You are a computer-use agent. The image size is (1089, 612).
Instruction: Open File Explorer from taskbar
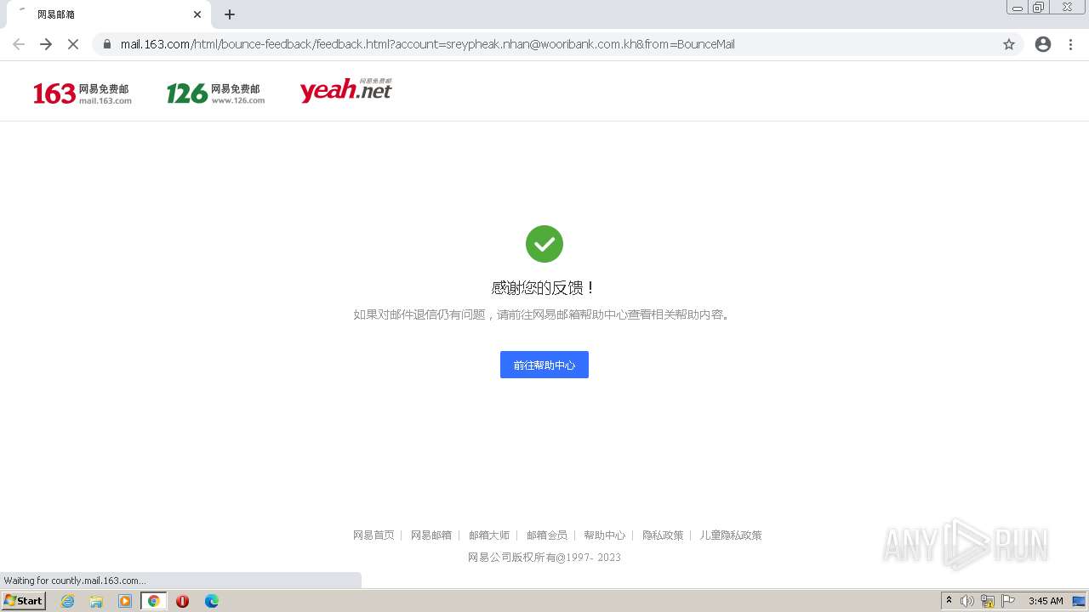96,601
